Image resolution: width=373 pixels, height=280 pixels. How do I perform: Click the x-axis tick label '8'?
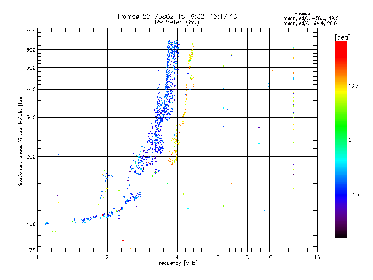coord(247,257)
